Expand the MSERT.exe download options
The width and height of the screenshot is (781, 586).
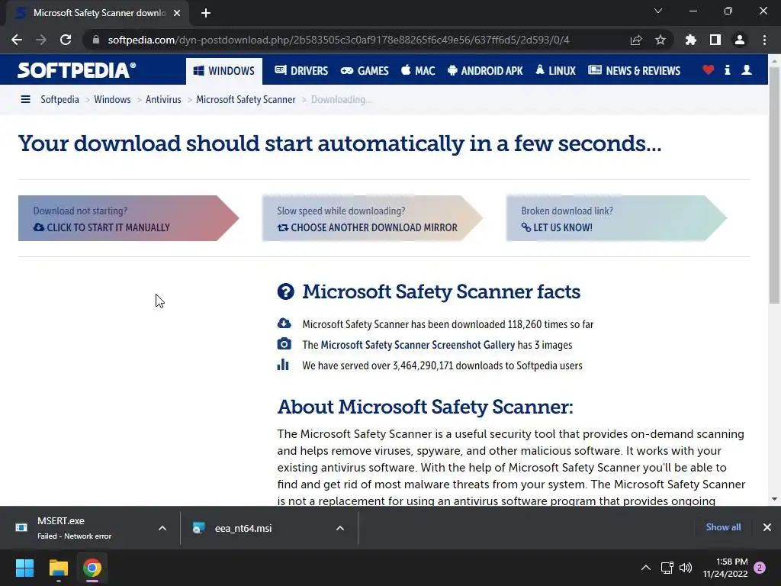(162, 528)
